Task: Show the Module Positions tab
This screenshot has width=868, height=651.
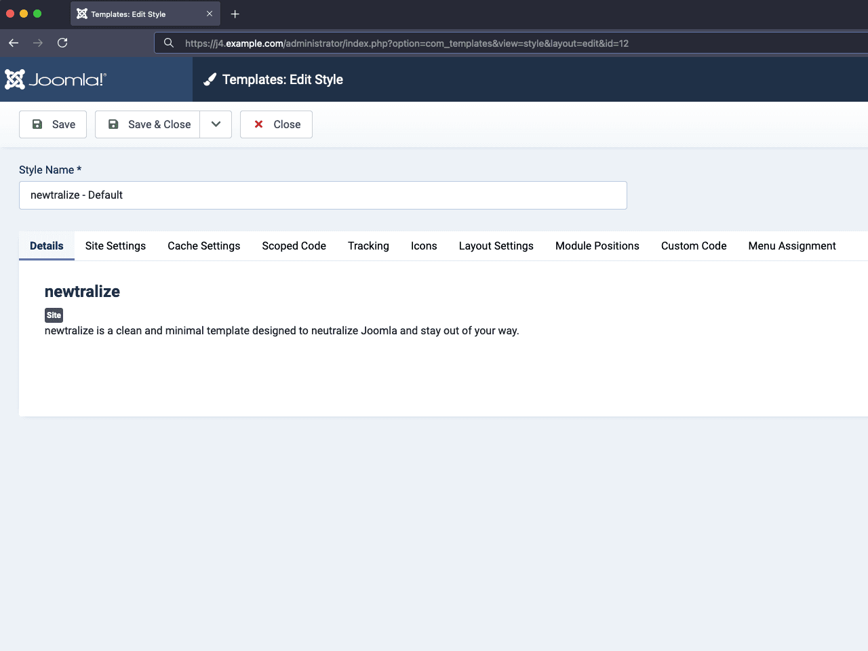Action: 597,245
